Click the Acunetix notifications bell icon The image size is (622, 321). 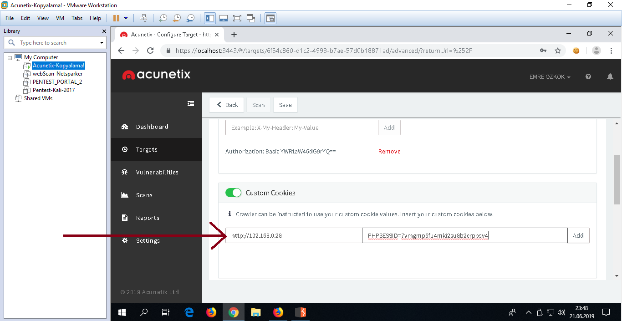[x=610, y=77]
